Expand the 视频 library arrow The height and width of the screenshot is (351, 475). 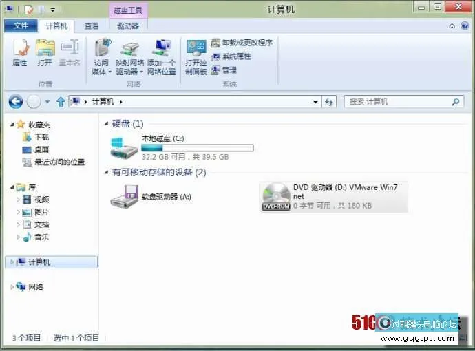[x=18, y=200]
